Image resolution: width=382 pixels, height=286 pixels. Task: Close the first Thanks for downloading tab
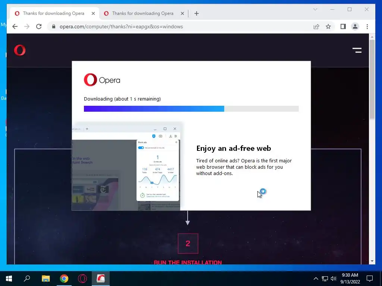93,13
